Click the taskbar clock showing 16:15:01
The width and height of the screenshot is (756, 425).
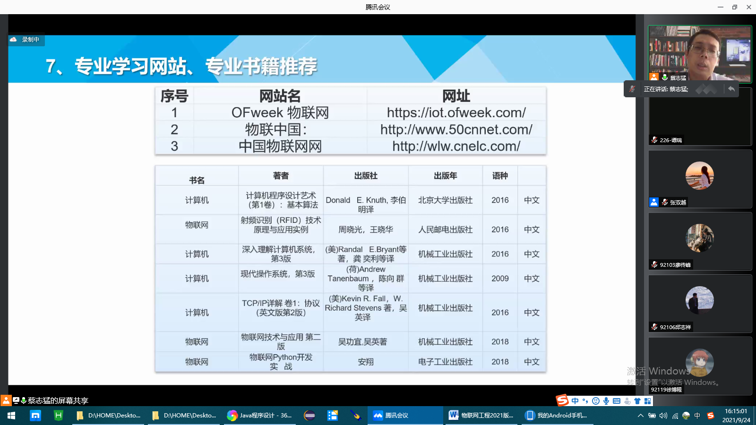(736, 416)
